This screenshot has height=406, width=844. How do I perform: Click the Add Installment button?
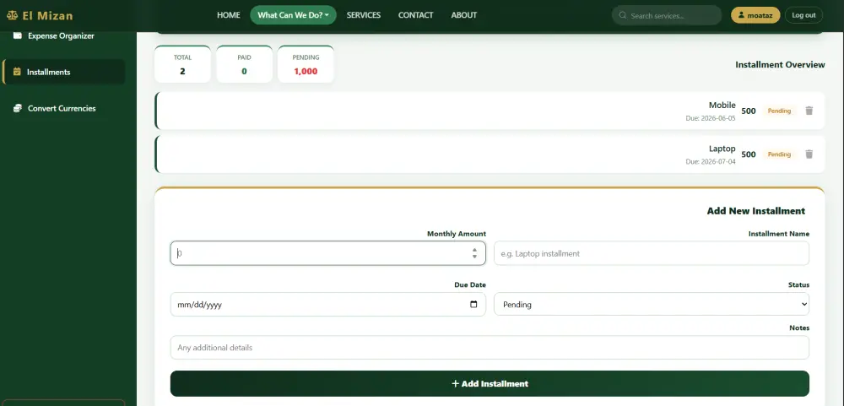tap(490, 383)
